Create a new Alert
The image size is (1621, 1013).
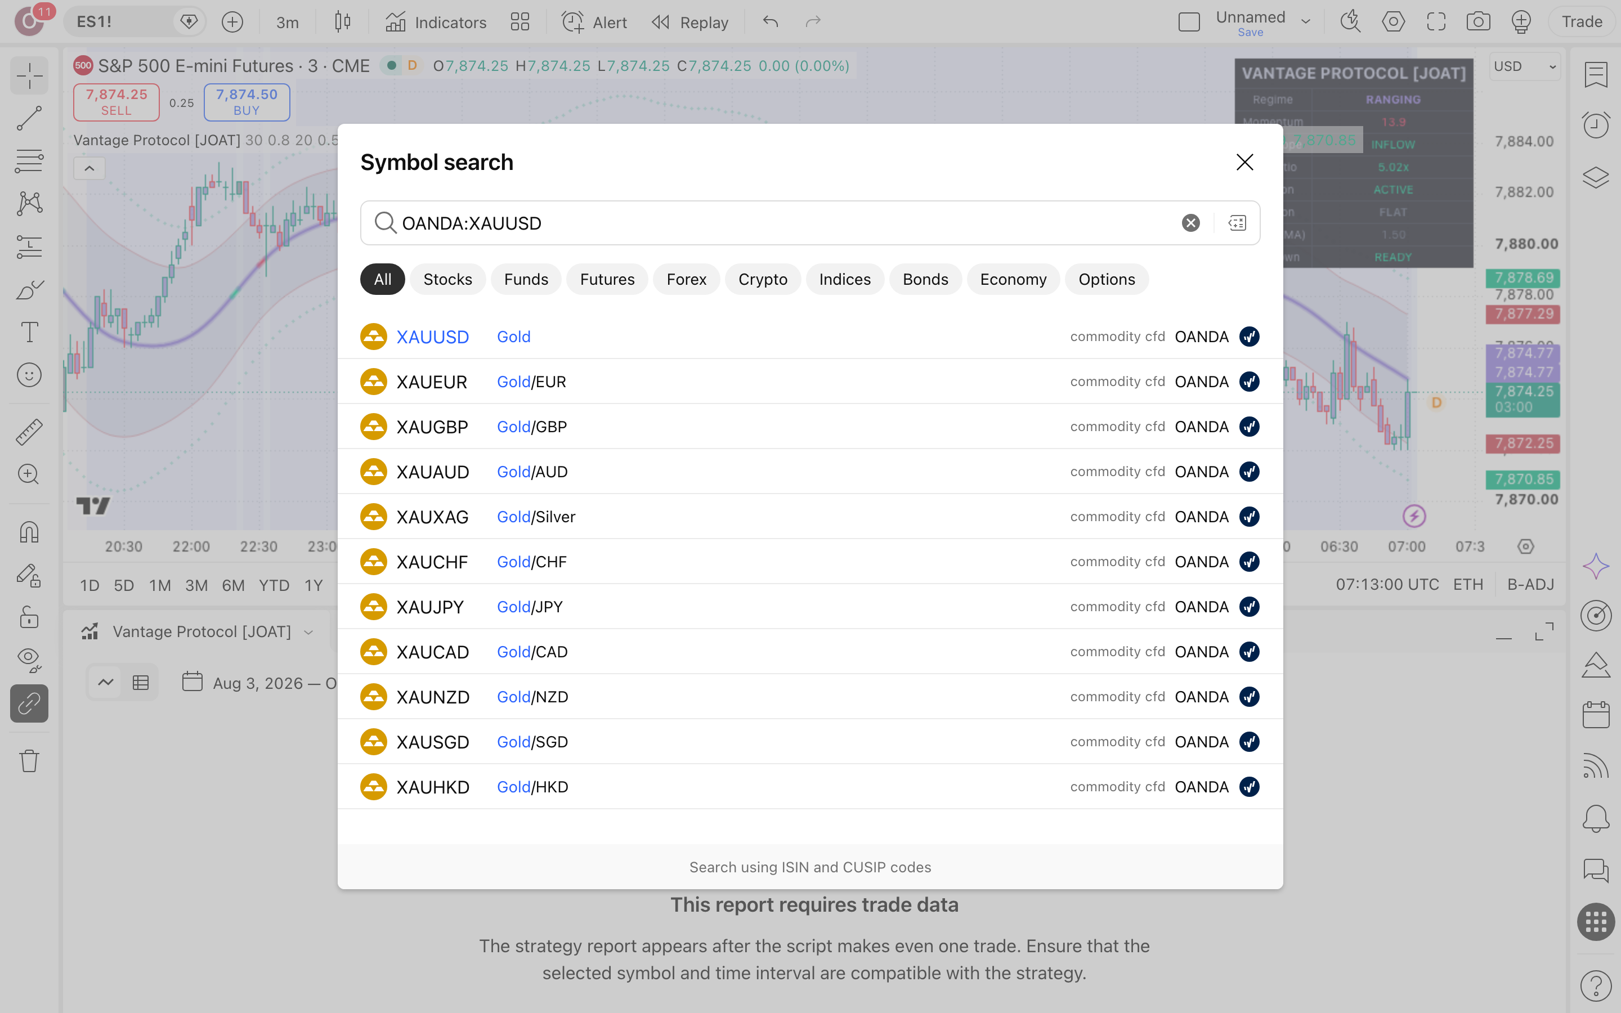pyautogui.click(x=594, y=22)
